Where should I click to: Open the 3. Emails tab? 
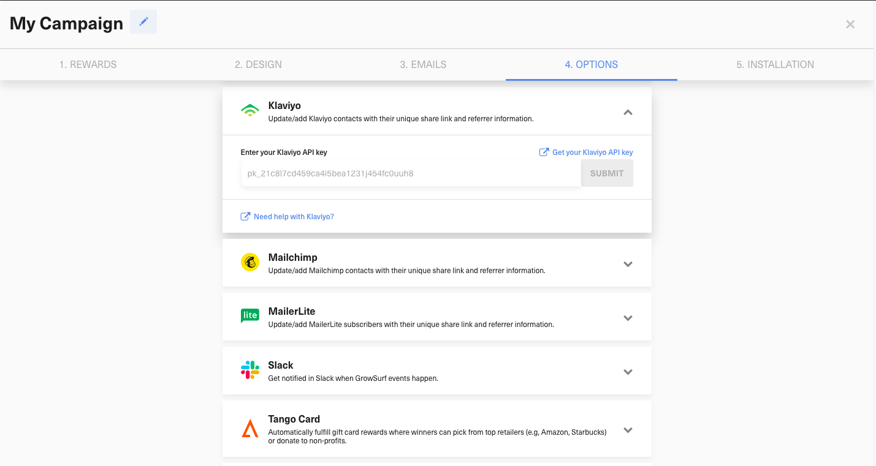coord(423,64)
